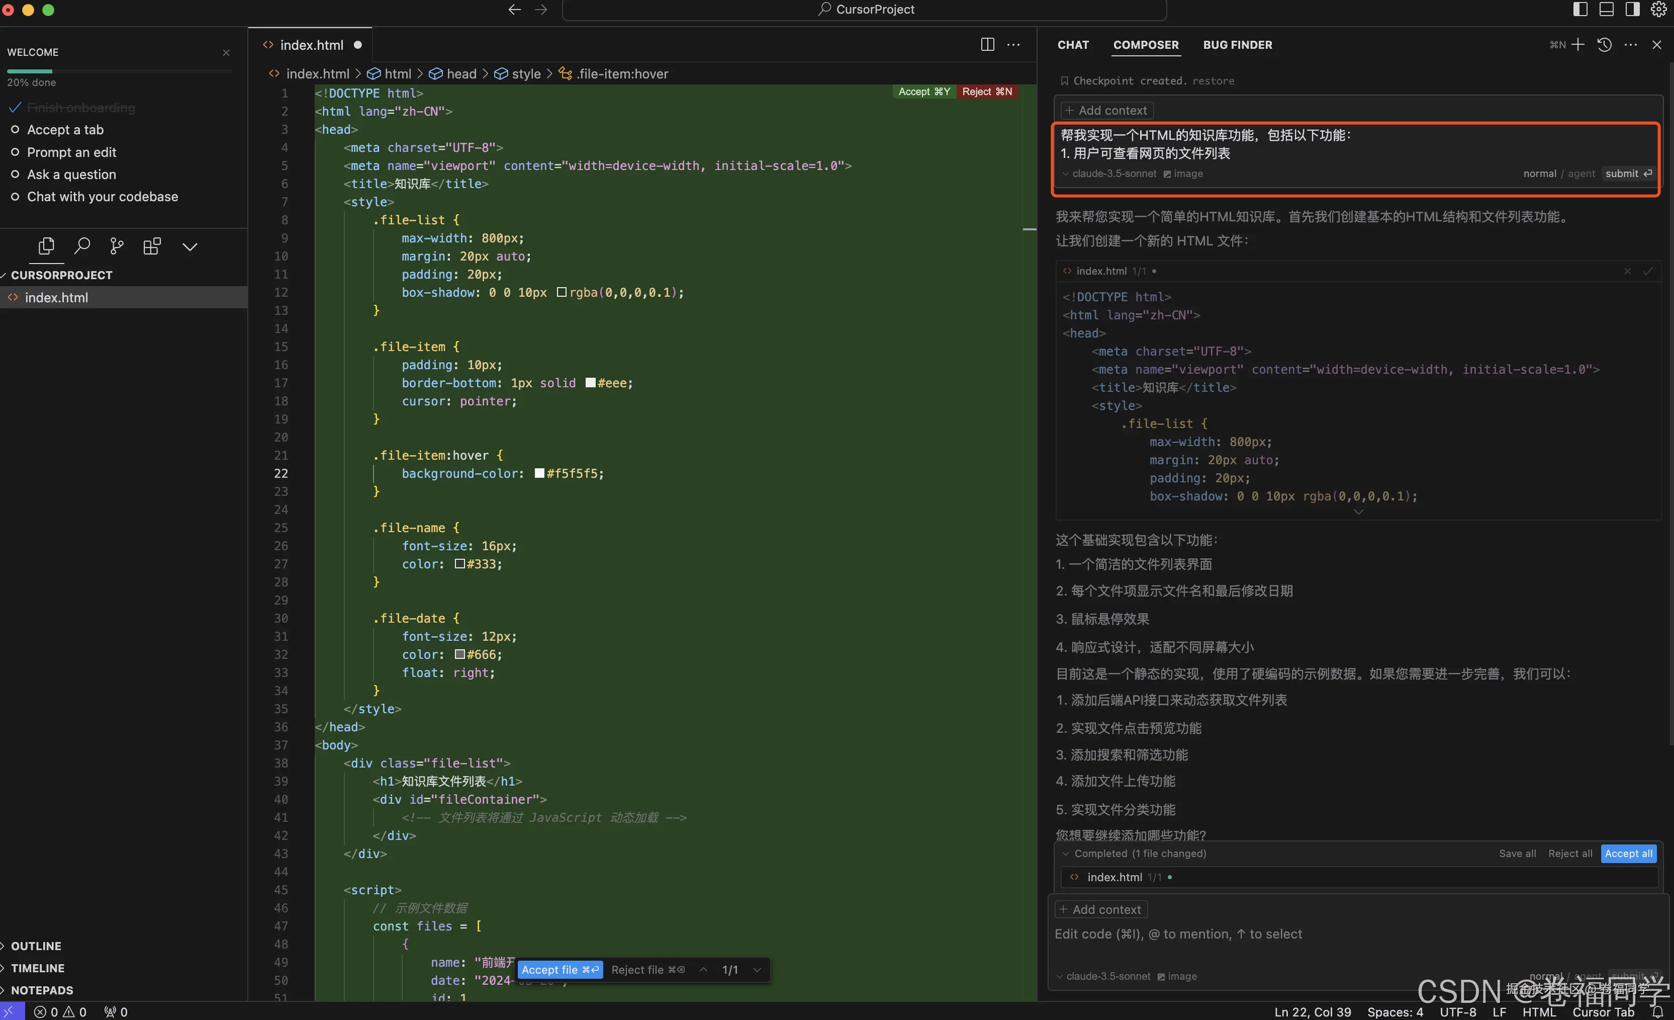
Task: Toggle the primary sidebar layout icon
Action: pyautogui.click(x=1580, y=9)
